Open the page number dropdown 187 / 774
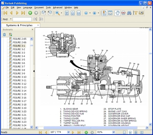Screen dimensions: 153x135 [x=68, y=132]
